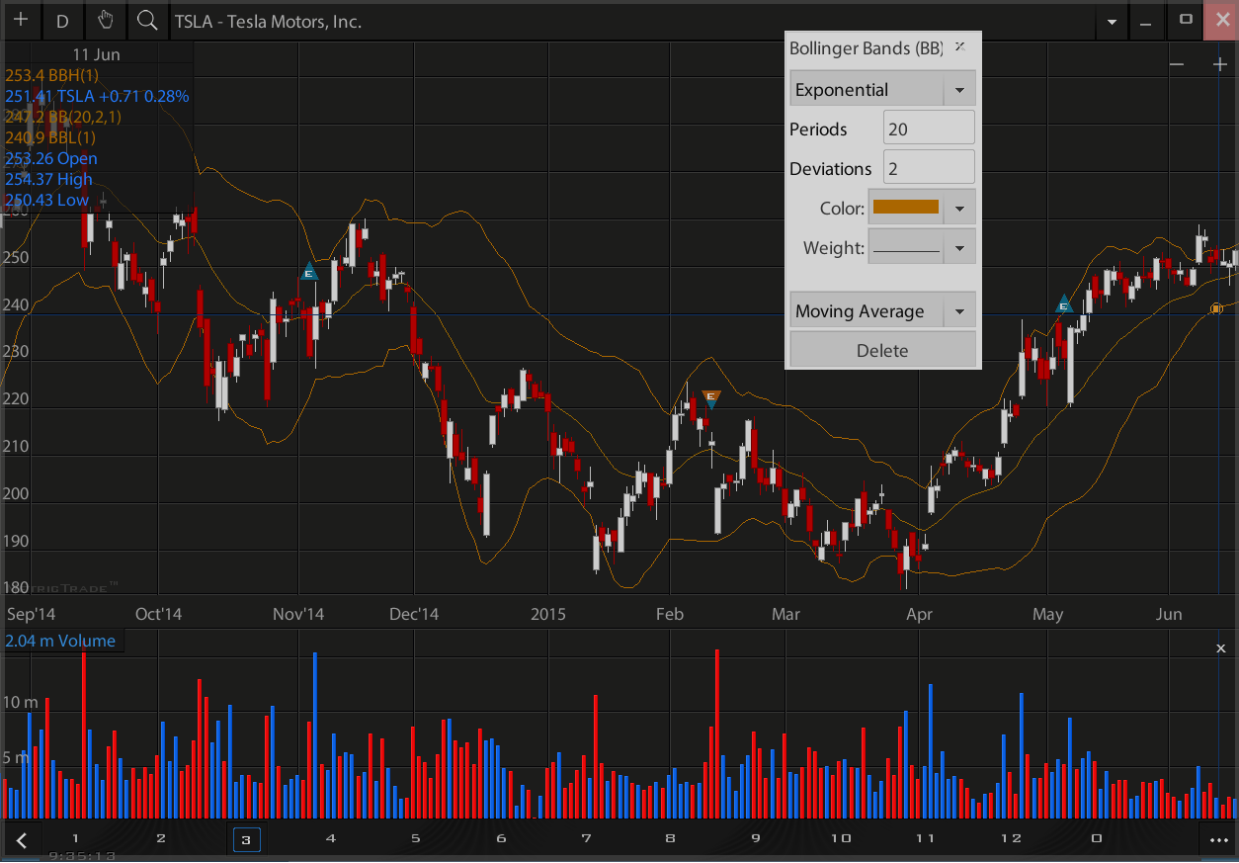Switch to workspace tab 12
The image size is (1239, 863).
1011,838
